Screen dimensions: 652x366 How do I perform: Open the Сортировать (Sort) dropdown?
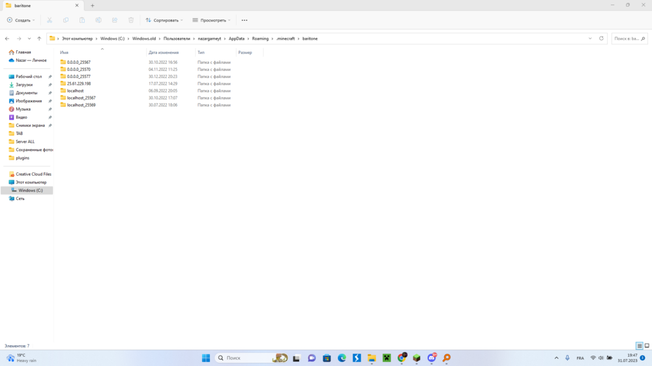tap(164, 20)
